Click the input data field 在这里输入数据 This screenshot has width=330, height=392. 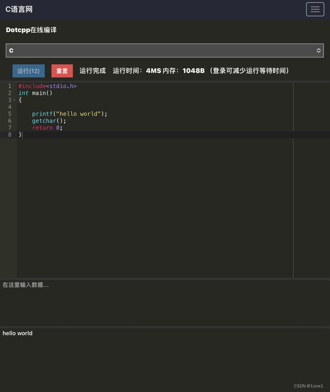tap(165, 303)
